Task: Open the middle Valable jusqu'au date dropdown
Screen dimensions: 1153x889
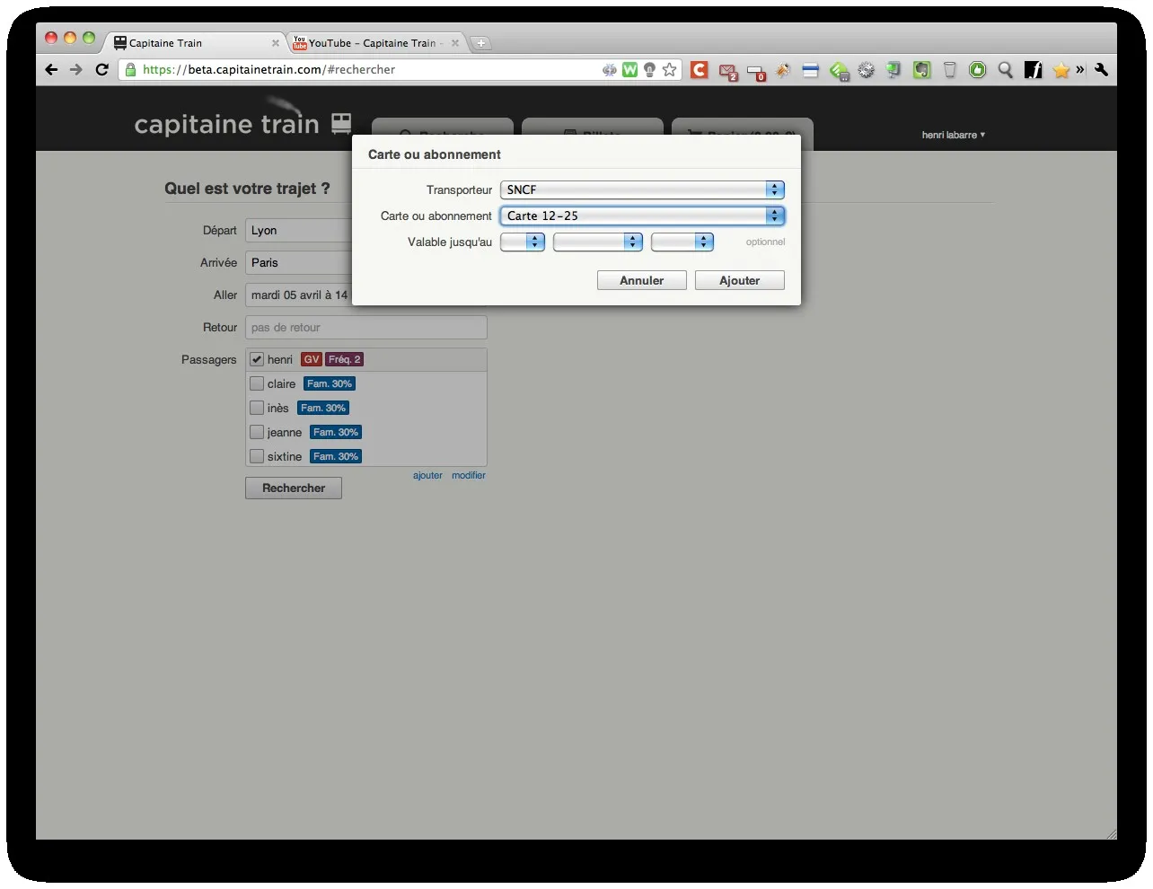Action: tap(598, 242)
